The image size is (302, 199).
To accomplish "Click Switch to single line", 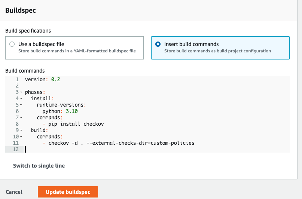I will pos(39,166).
